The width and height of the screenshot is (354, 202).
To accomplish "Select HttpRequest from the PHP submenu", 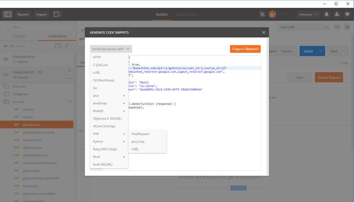I will tap(140, 134).
